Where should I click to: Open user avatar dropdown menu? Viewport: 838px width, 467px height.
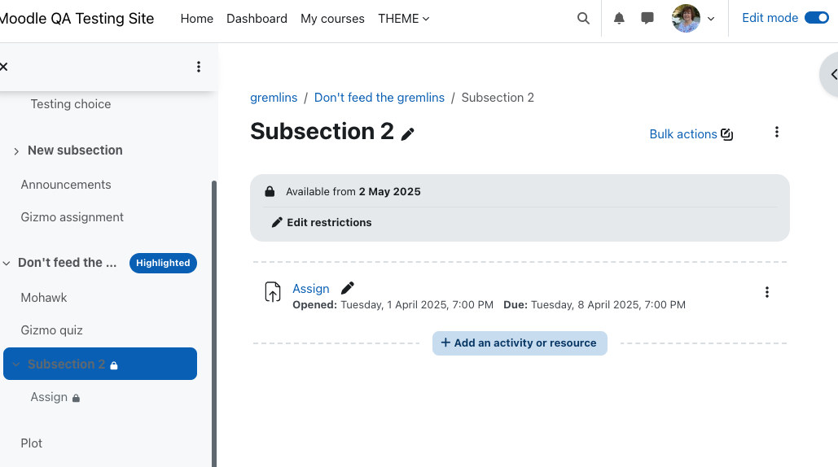(x=693, y=19)
